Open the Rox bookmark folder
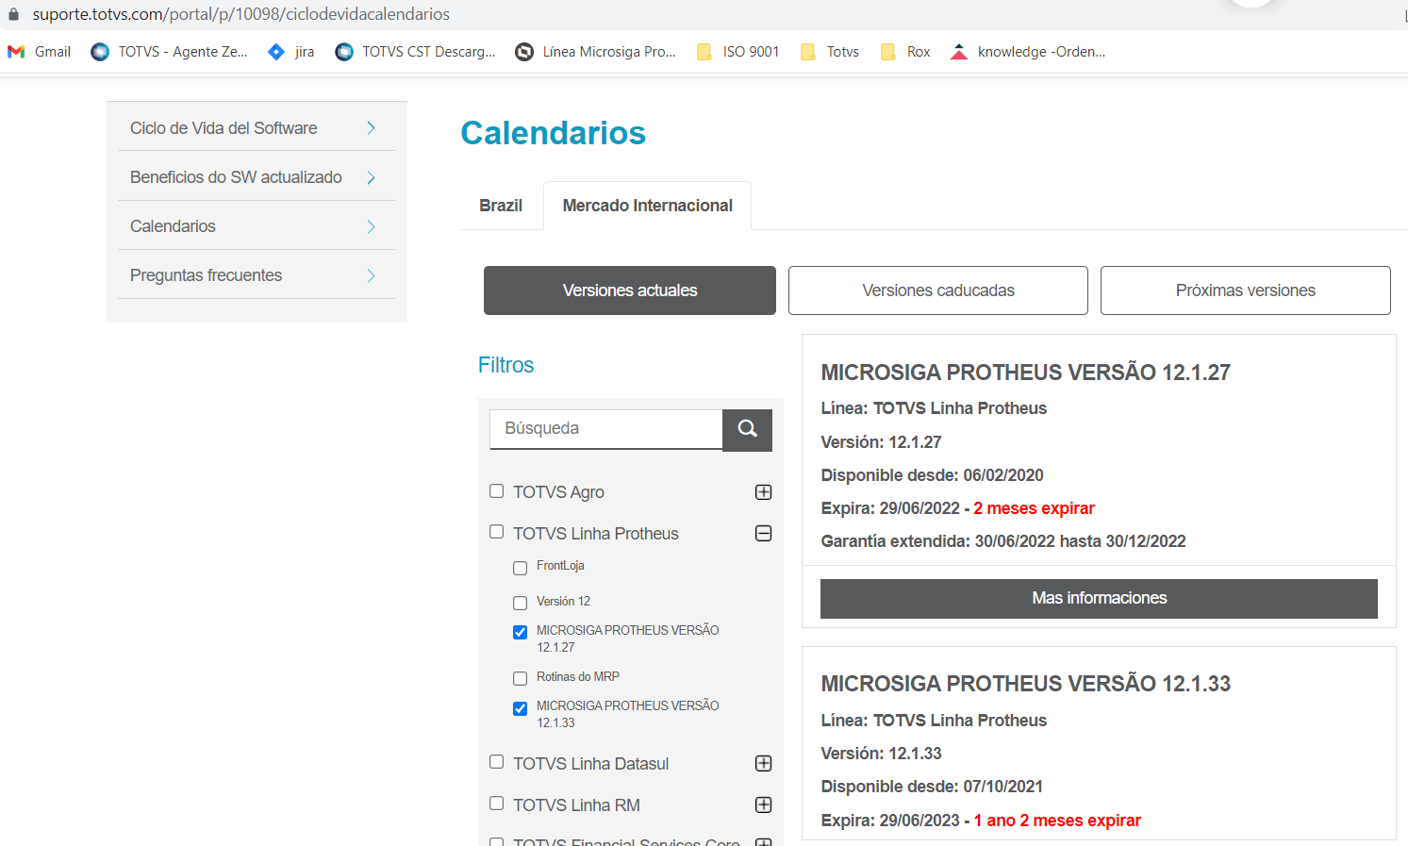The image size is (1408, 846). (904, 52)
